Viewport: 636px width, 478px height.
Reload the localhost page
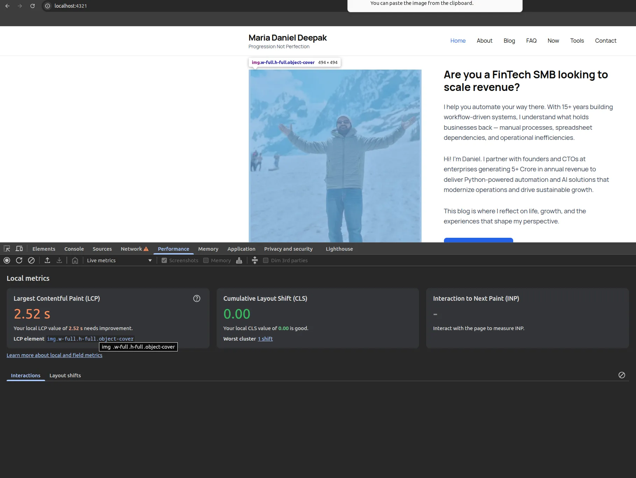coord(32,6)
